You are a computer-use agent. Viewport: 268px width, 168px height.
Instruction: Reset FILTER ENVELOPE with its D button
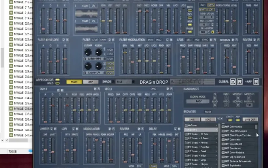(64, 40)
